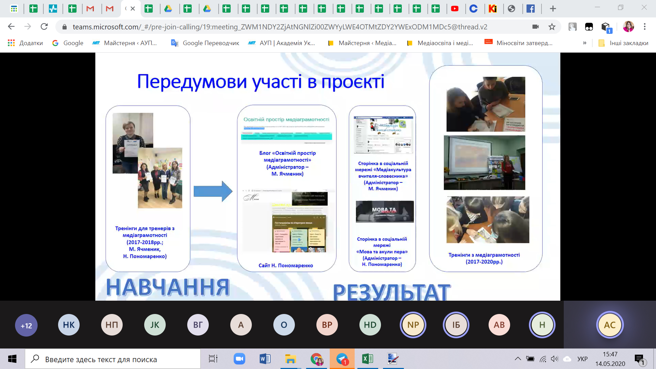Open the Windows Start menu

tap(12, 359)
